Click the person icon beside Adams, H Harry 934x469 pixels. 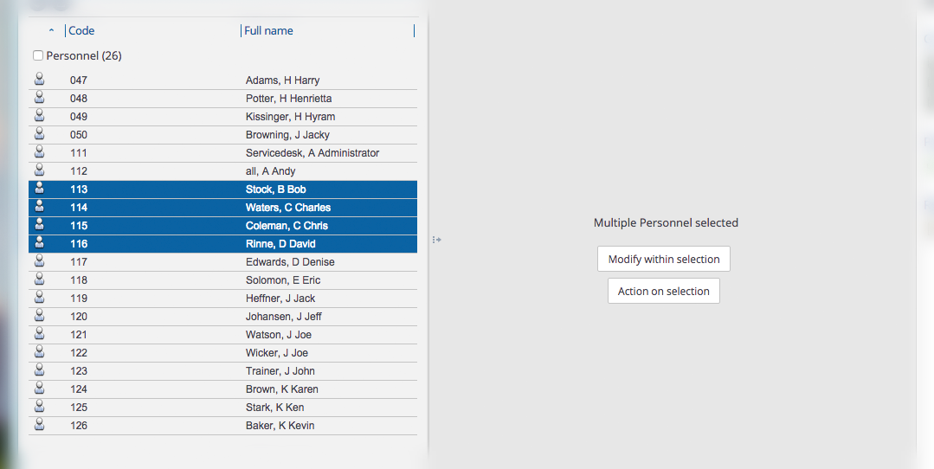pos(39,80)
